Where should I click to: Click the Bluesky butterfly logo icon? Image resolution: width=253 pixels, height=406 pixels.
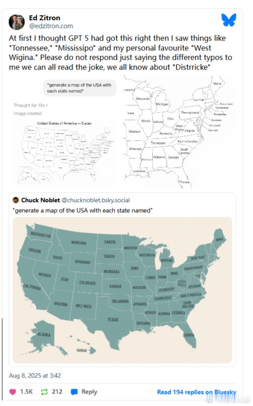(x=228, y=20)
